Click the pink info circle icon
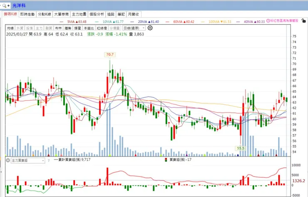The image size is (308, 197). [x=268, y=21]
